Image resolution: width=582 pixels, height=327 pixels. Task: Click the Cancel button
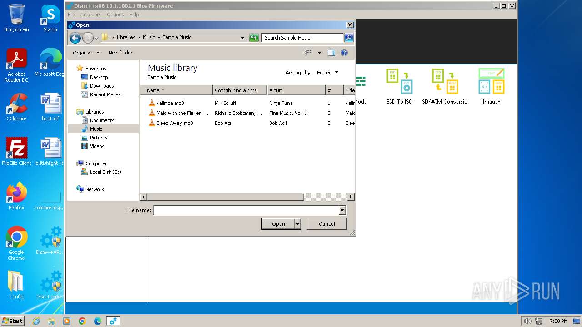[327, 224]
